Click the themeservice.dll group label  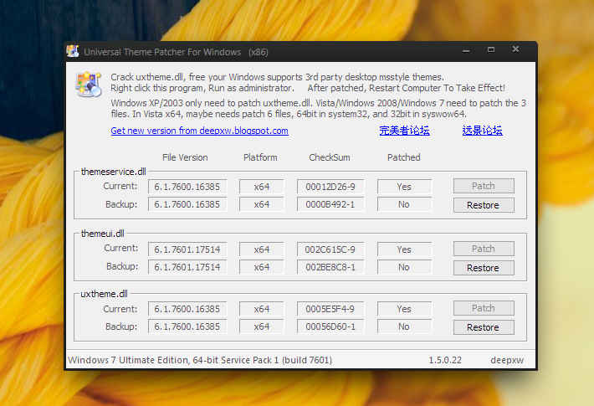pyautogui.click(x=114, y=172)
